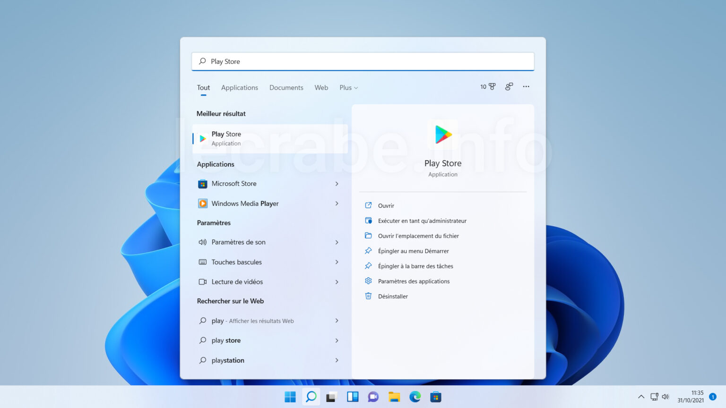Click the rewards trophy icon showing 10 points

487,86
